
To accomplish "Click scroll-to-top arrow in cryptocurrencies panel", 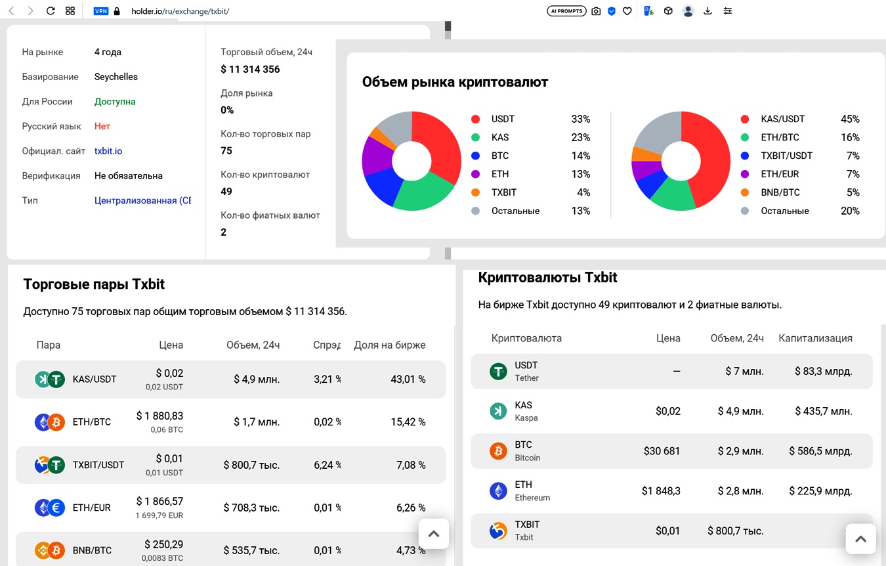I will pyautogui.click(x=861, y=539).
